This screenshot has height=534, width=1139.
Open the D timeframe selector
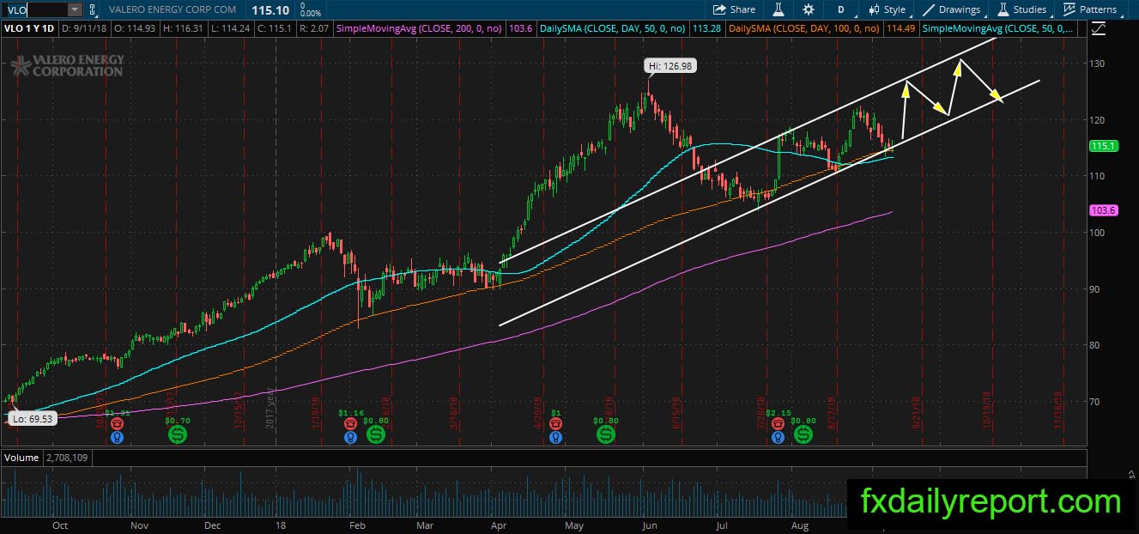pos(840,9)
